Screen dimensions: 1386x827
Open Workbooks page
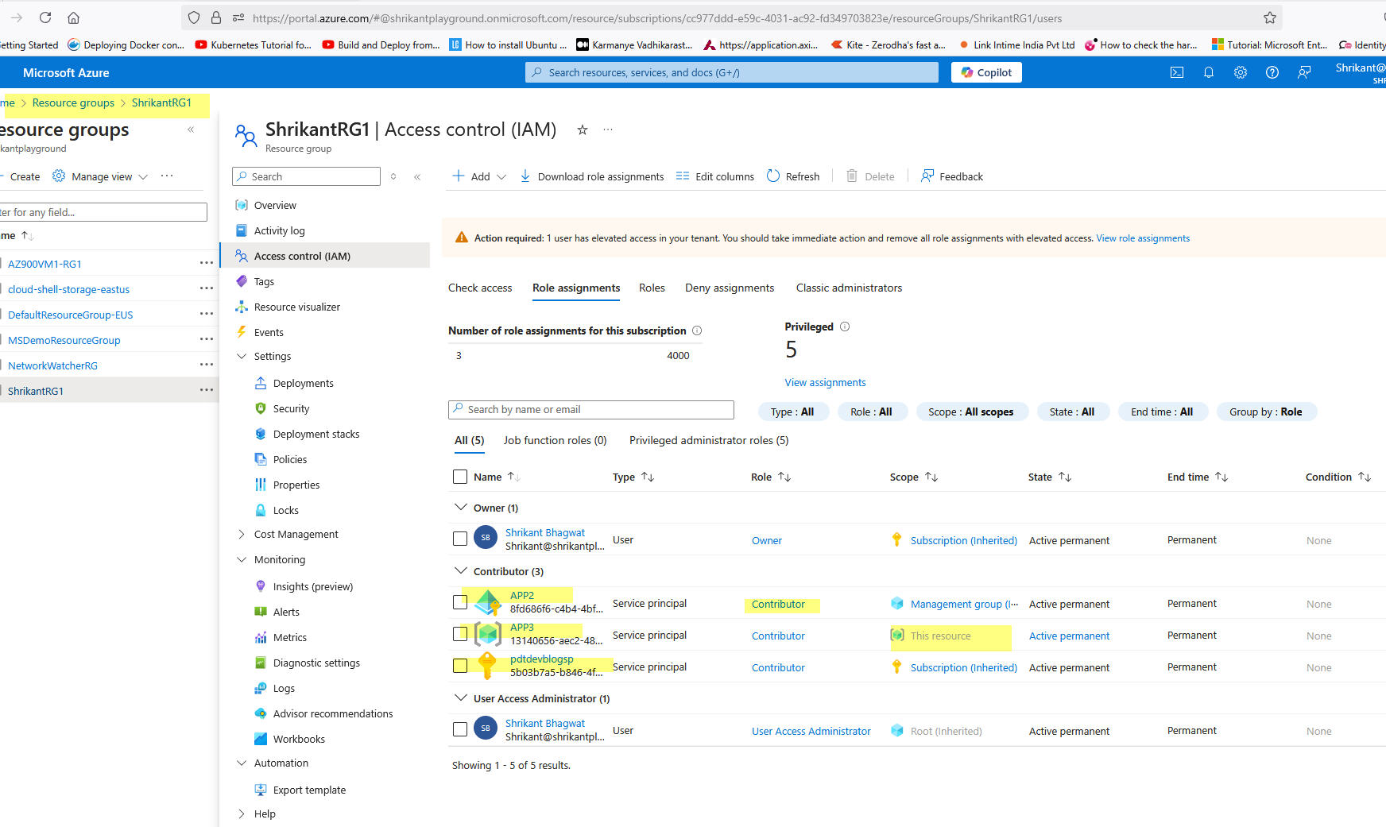tap(299, 739)
